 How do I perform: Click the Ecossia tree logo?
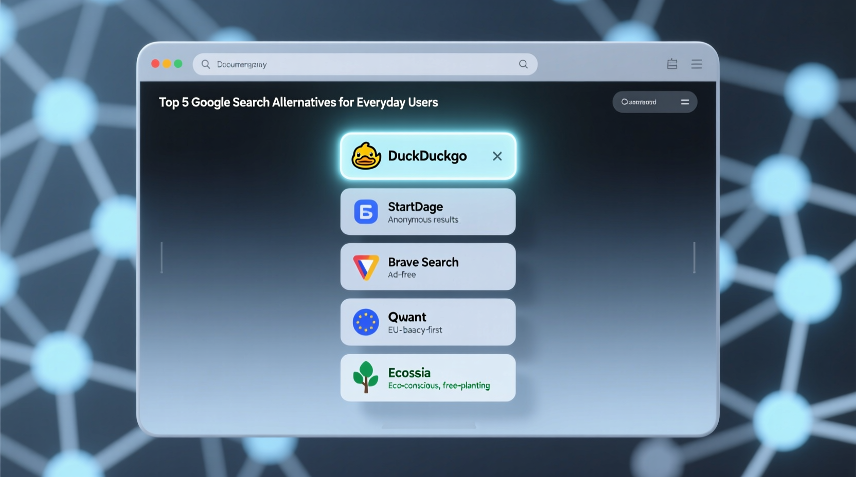coord(366,377)
